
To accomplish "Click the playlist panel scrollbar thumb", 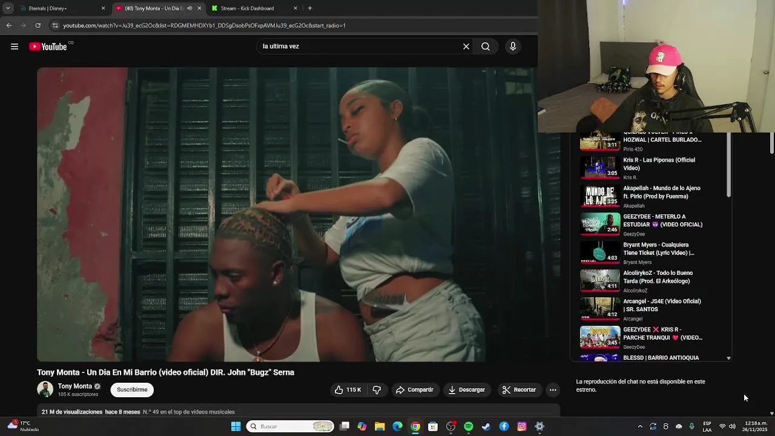I will point(728,165).
